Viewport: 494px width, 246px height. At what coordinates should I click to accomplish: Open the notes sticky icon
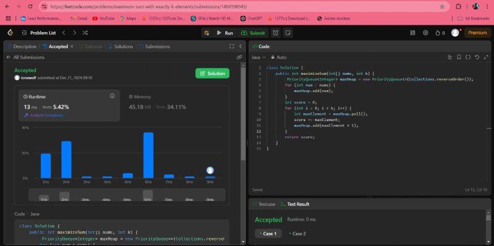point(287,33)
